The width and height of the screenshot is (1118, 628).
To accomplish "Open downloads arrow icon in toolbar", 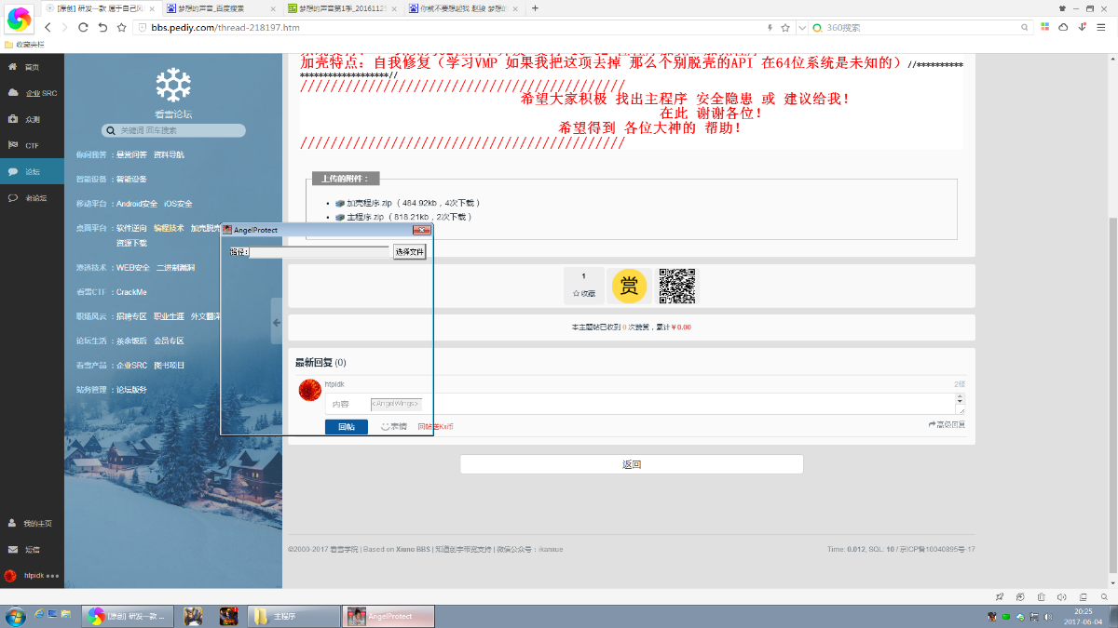I will (x=1082, y=27).
